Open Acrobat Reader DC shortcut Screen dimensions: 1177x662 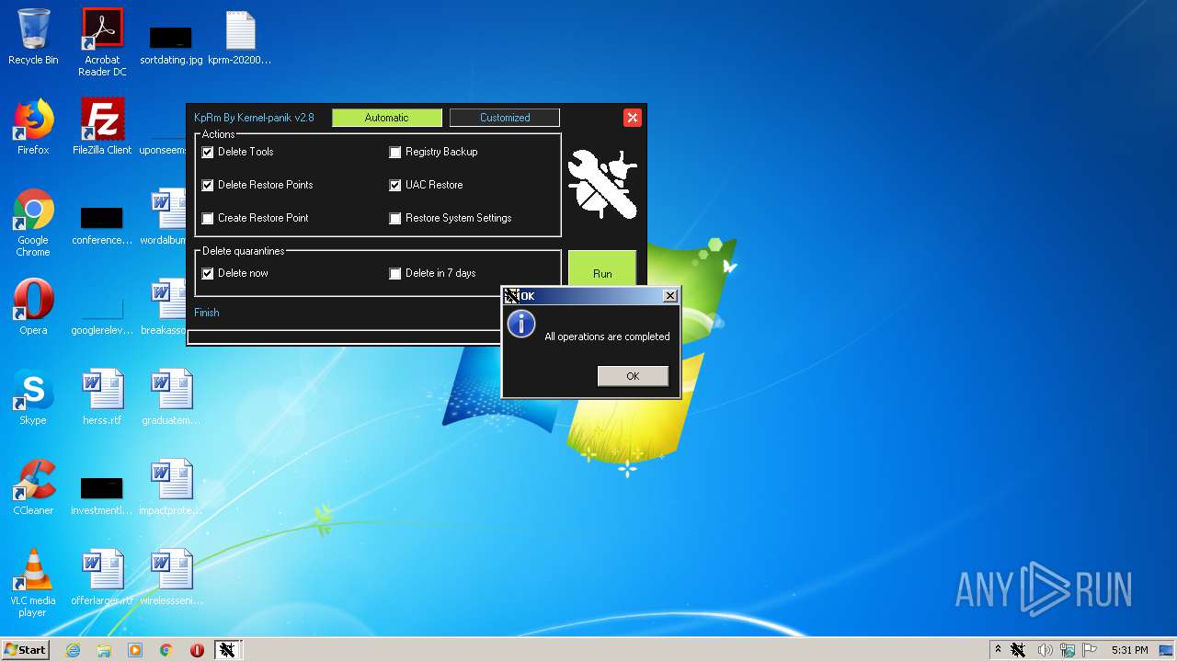click(102, 42)
